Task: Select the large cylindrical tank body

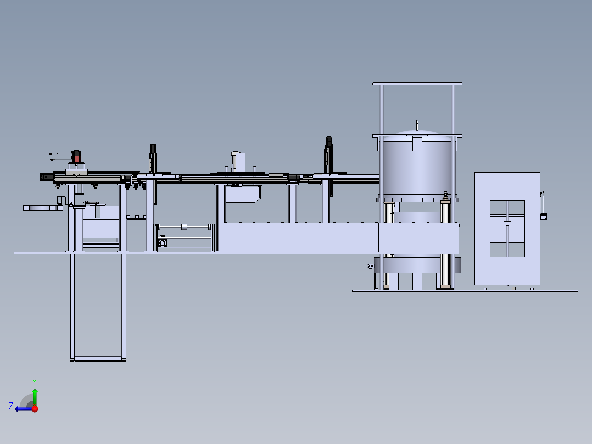Action: pos(417,168)
